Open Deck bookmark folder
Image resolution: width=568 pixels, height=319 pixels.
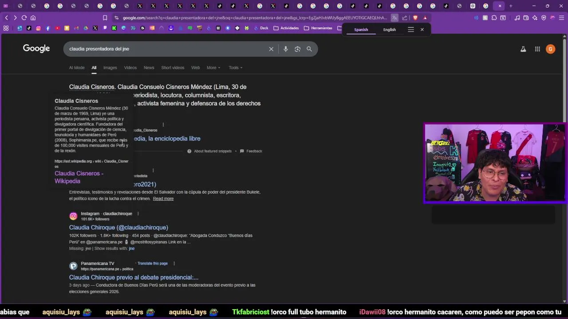pyautogui.click(x=261, y=28)
